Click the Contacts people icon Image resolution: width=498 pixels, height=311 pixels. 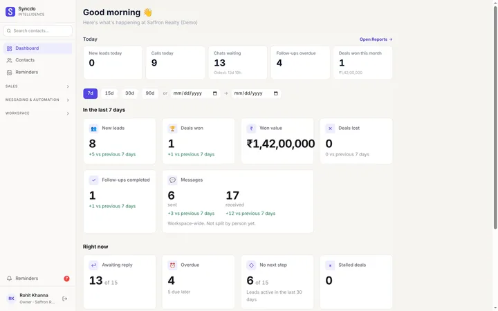coord(9,60)
